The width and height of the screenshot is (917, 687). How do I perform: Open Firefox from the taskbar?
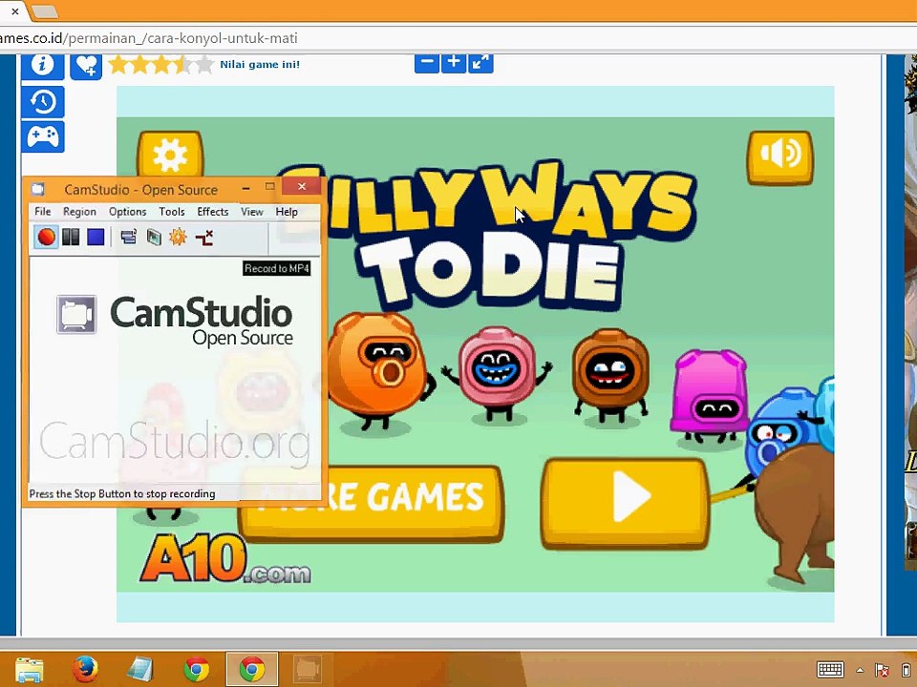[x=85, y=669]
